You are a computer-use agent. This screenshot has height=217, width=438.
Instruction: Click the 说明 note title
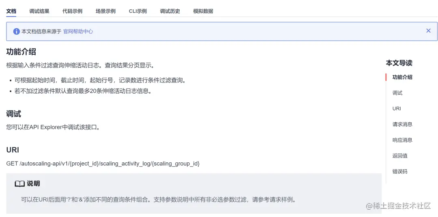click(33, 183)
